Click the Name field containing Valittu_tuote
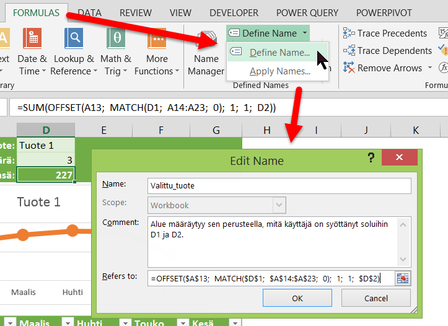Image resolution: width=448 pixels, height=326 pixels. click(x=279, y=185)
